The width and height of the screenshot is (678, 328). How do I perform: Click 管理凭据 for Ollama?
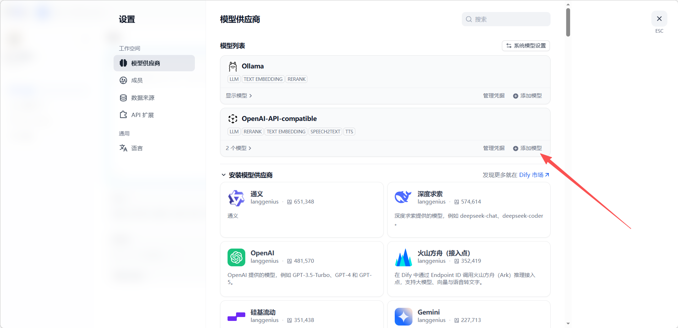pyautogui.click(x=494, y=96)
